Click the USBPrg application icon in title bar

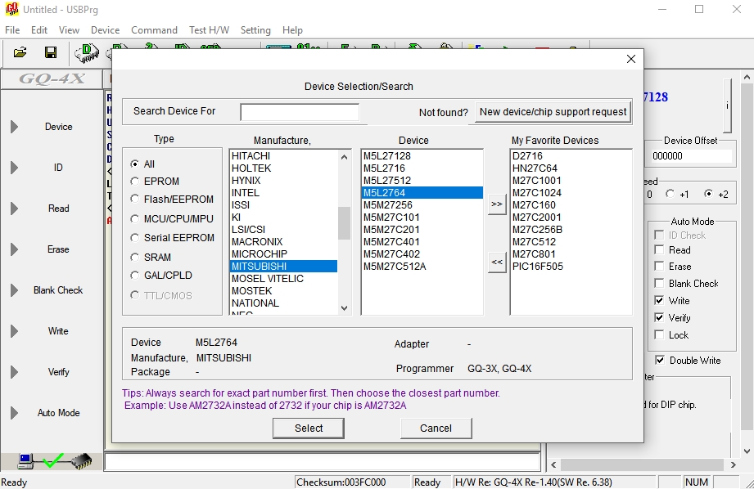click(x=11, y=9)
